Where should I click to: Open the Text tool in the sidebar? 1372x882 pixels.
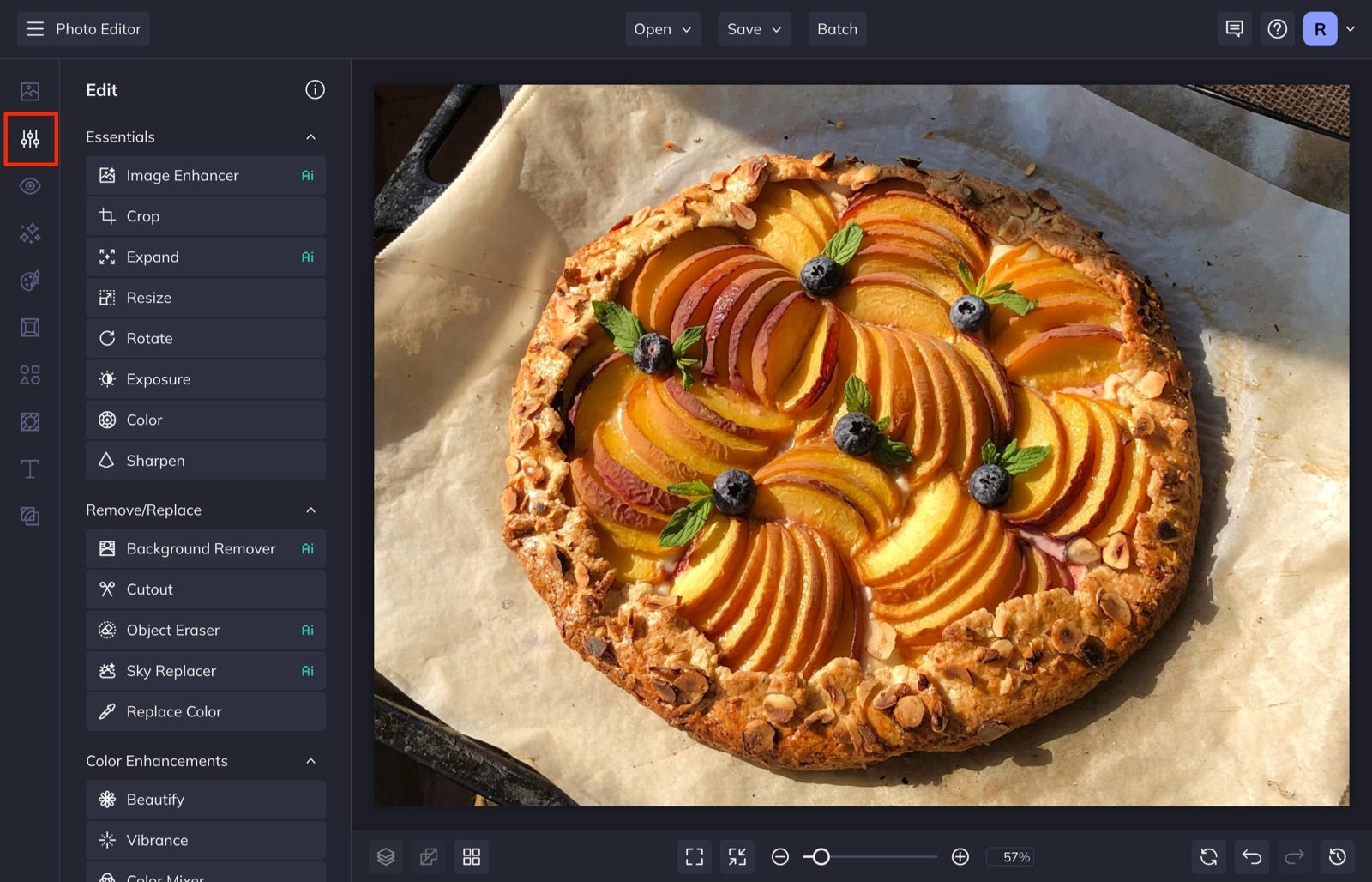[x=30, y=468]
